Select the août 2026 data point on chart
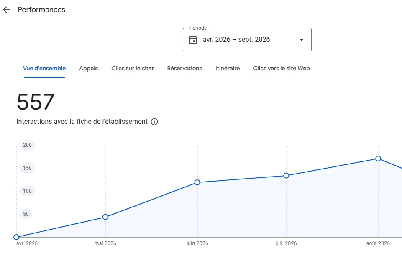 click(x=378, y=159)
